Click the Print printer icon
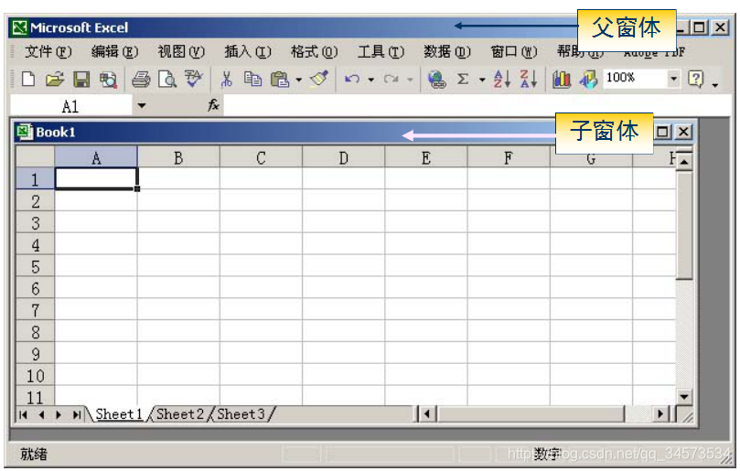This screenshot has width=740, height=471. pyautogui.click(x=141, y=79)
